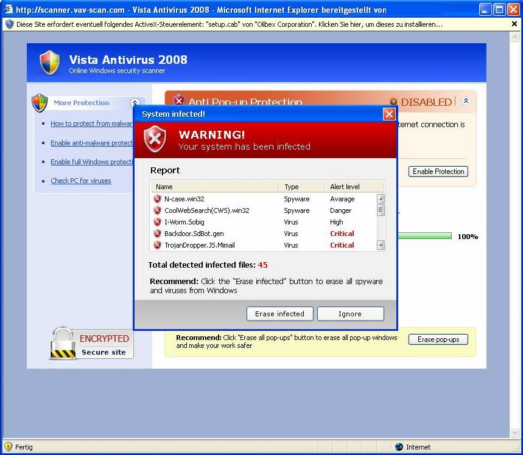This screenshot has width=523, height=455.
Task: Open How to protect from malware link
Action: coord(92,123)
